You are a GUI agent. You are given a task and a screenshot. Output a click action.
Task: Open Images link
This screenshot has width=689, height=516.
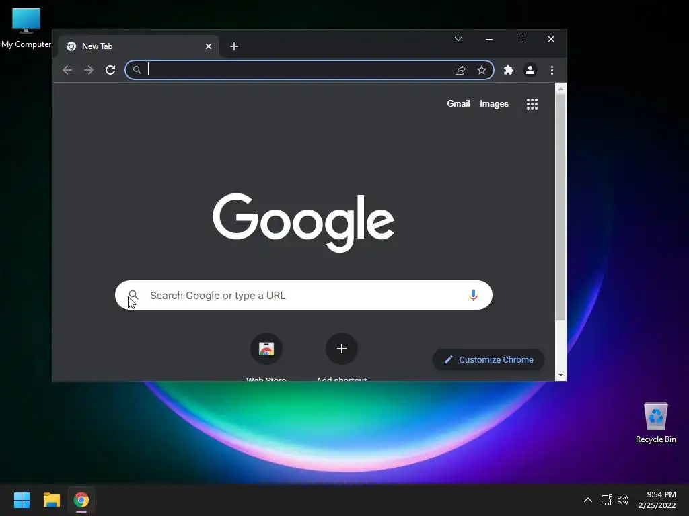pyautogui.click(x=494, y=104)
